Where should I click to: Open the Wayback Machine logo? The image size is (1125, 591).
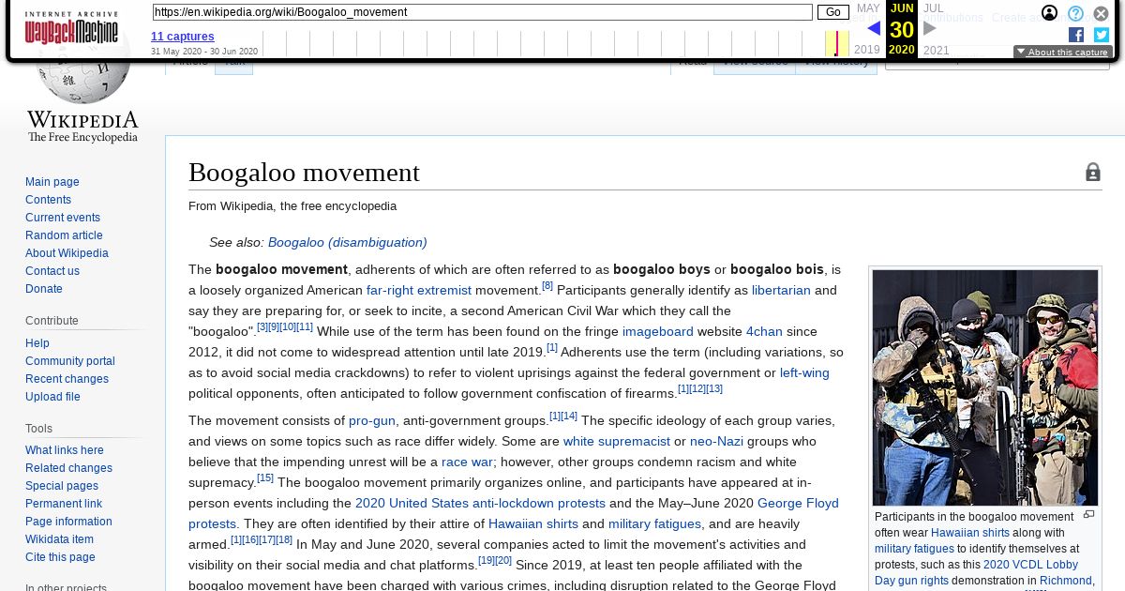click(x=71, y=28)
